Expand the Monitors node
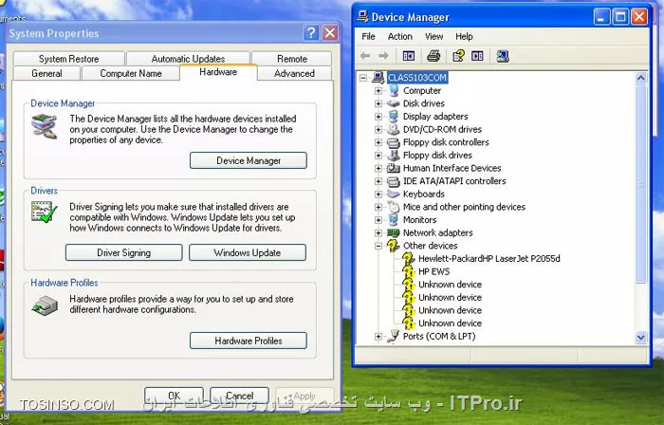664x425 pixels. point(378,220)
